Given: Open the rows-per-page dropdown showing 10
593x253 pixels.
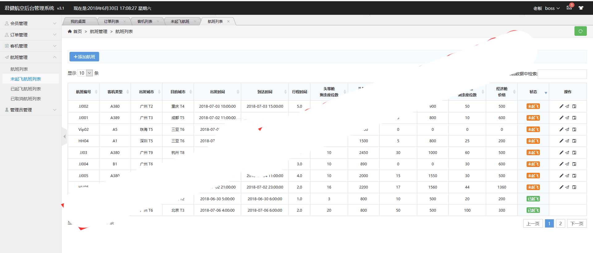Looking at the screenshot, I should 85,73.
